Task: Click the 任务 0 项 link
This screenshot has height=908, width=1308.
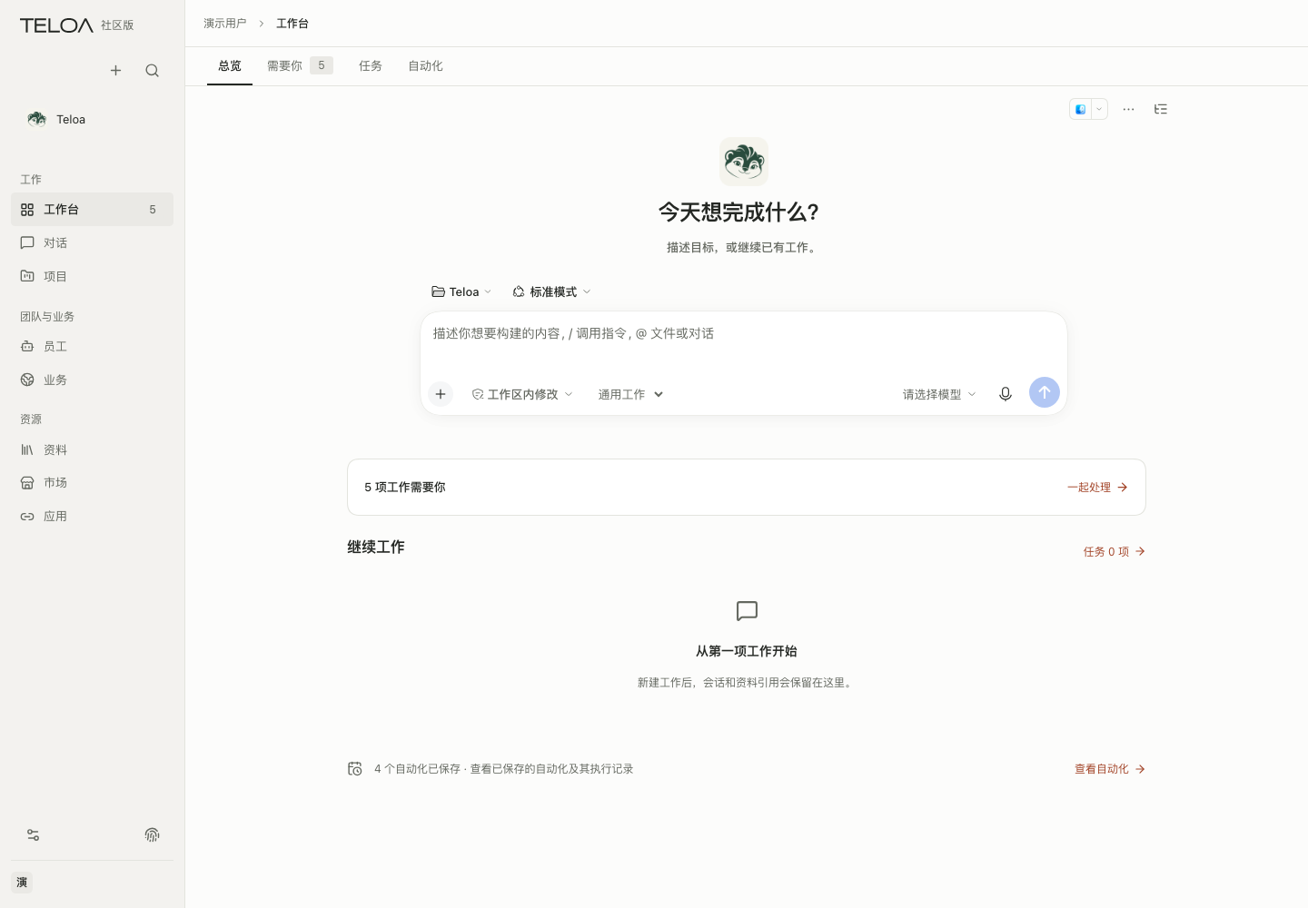Action: click(x=1115, y=552)
